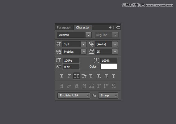The width and height of the screenshot is (176, 124).
Task: Expand the font size dropdown arrow
Action: [x=84, y=44]
